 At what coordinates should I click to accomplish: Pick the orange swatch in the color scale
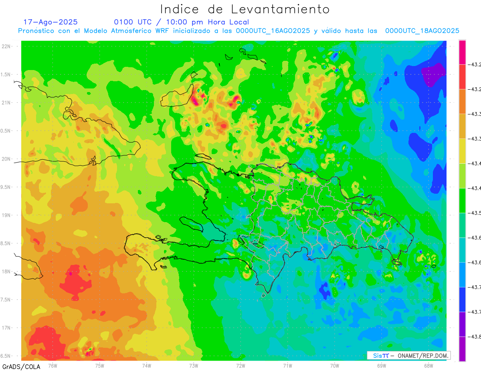pos(462,101)
